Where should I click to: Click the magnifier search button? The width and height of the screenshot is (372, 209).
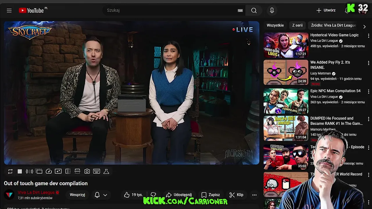pyautogui.click(x=254, y=10)
